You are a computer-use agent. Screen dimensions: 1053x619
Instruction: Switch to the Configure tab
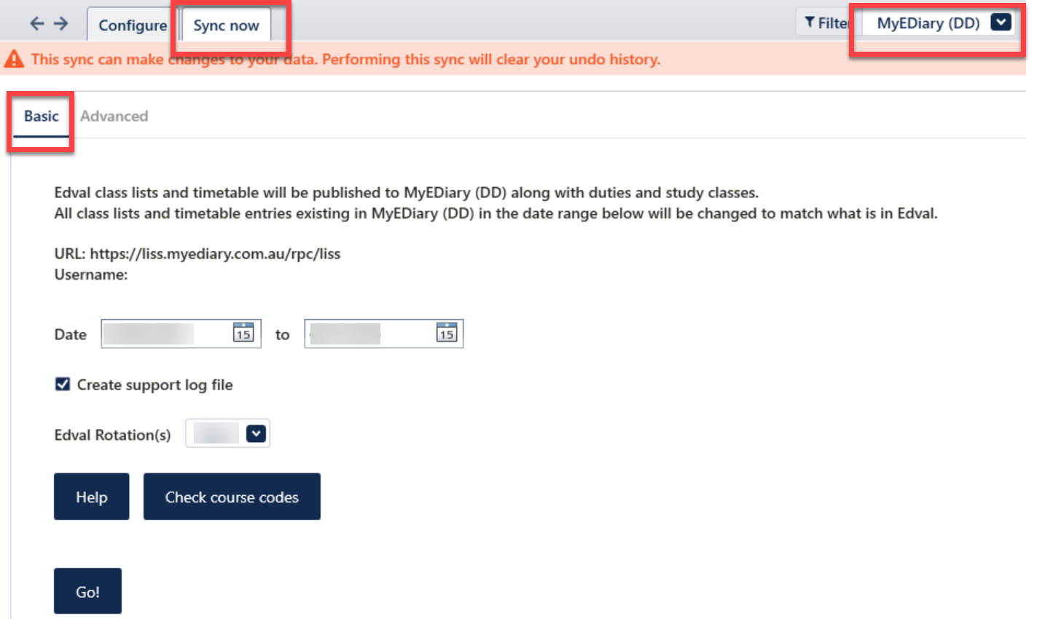click(x=133, y=25)
